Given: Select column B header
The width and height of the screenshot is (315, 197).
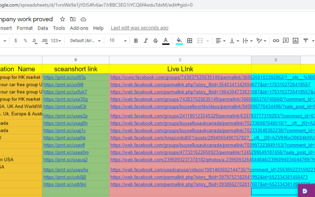Looking at the screenshot, I should tap(76, 60).
